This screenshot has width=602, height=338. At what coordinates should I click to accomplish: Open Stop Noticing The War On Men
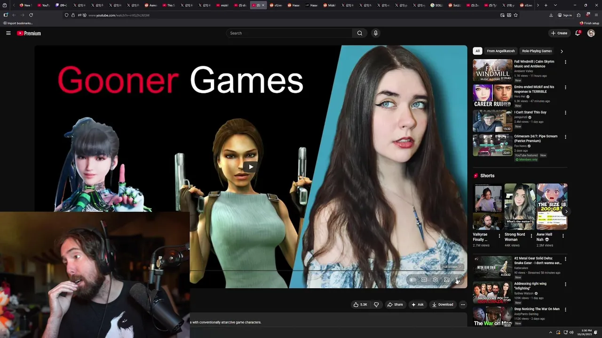(537, 309)
